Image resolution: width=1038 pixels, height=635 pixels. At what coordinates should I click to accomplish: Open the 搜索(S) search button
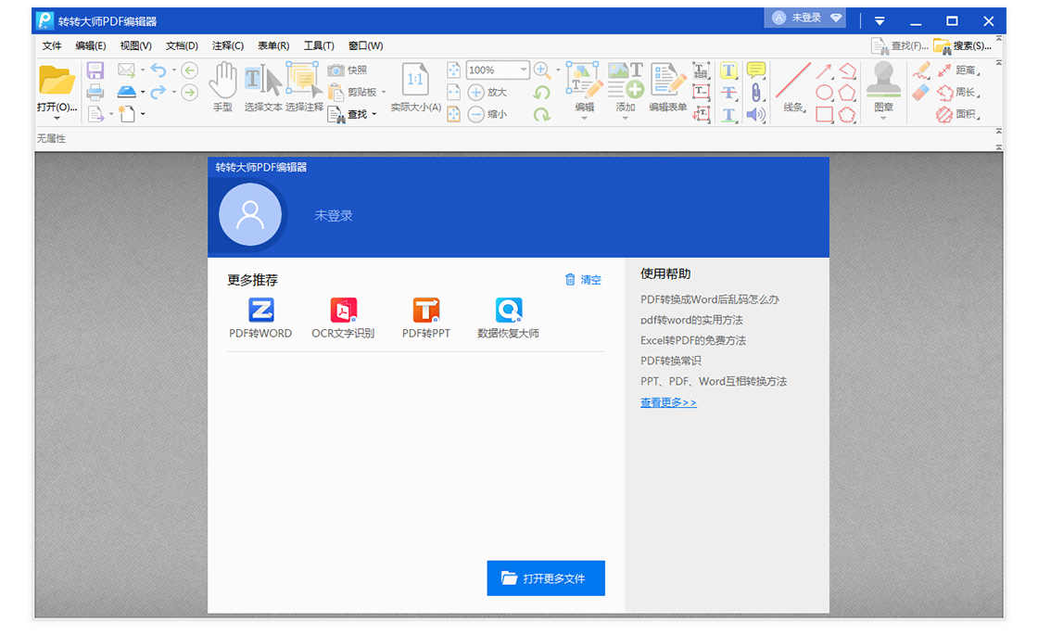pos(963,45)
